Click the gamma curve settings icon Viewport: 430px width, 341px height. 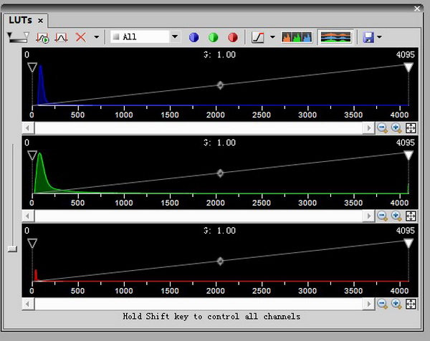pyautogui.click(x=258, y=37)
